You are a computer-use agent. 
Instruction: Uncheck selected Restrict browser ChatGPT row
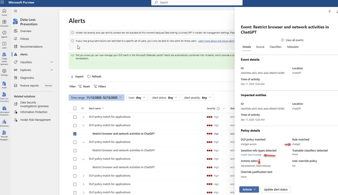point(75,134)
